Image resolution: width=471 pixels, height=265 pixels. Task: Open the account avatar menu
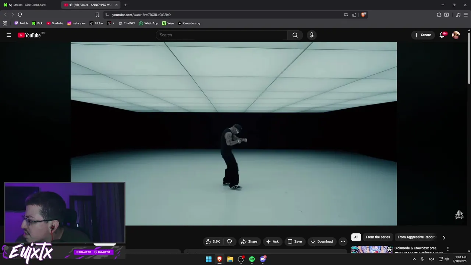coord(456,35)
